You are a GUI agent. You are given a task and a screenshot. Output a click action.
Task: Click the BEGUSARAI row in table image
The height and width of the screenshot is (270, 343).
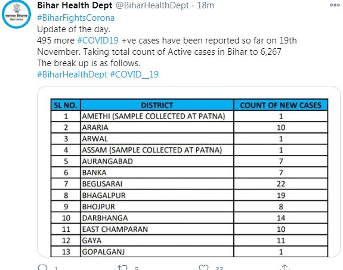189,184
